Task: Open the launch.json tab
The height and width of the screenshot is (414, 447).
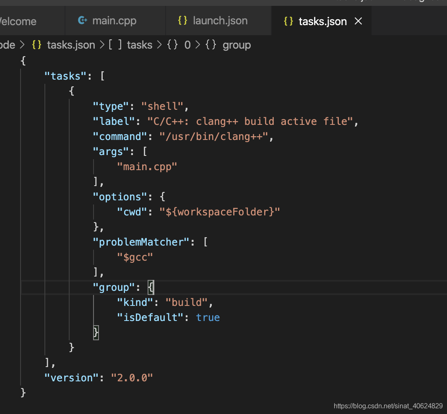Action: pyautogui.click(x=218, y=21)
